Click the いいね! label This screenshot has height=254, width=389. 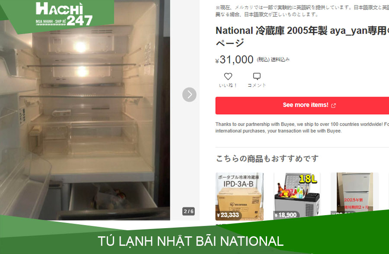click(x=228, y=85)
